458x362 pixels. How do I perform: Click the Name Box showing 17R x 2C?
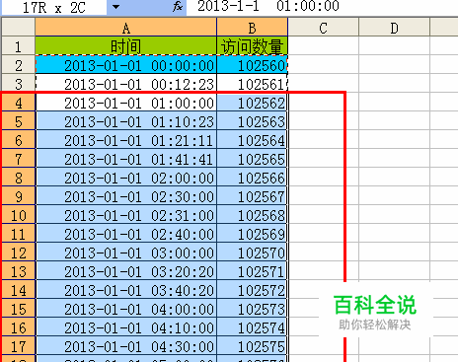(x=54, y=7)
